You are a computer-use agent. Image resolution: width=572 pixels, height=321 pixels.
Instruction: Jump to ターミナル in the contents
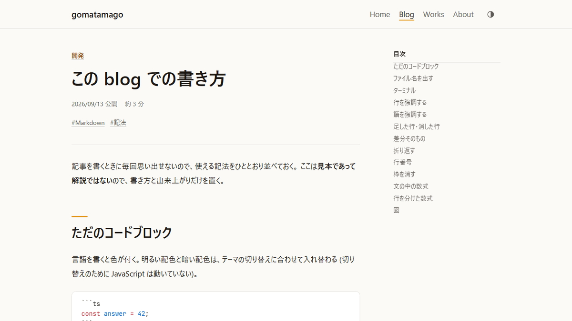click(404, 90)
